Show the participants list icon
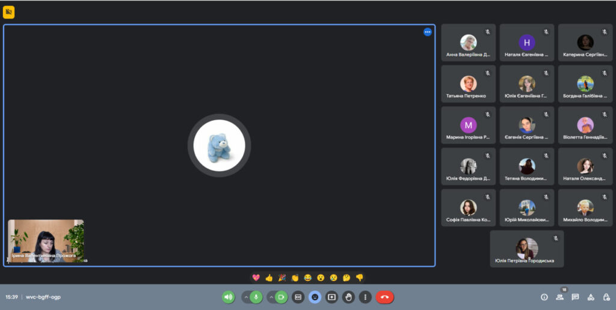 560,297
